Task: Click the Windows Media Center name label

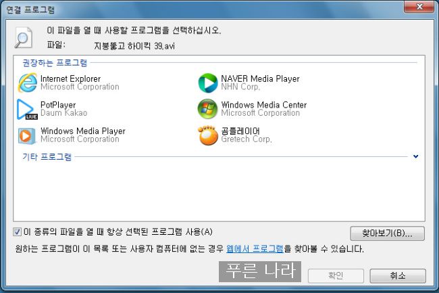Action: click(x=264, y=105)
